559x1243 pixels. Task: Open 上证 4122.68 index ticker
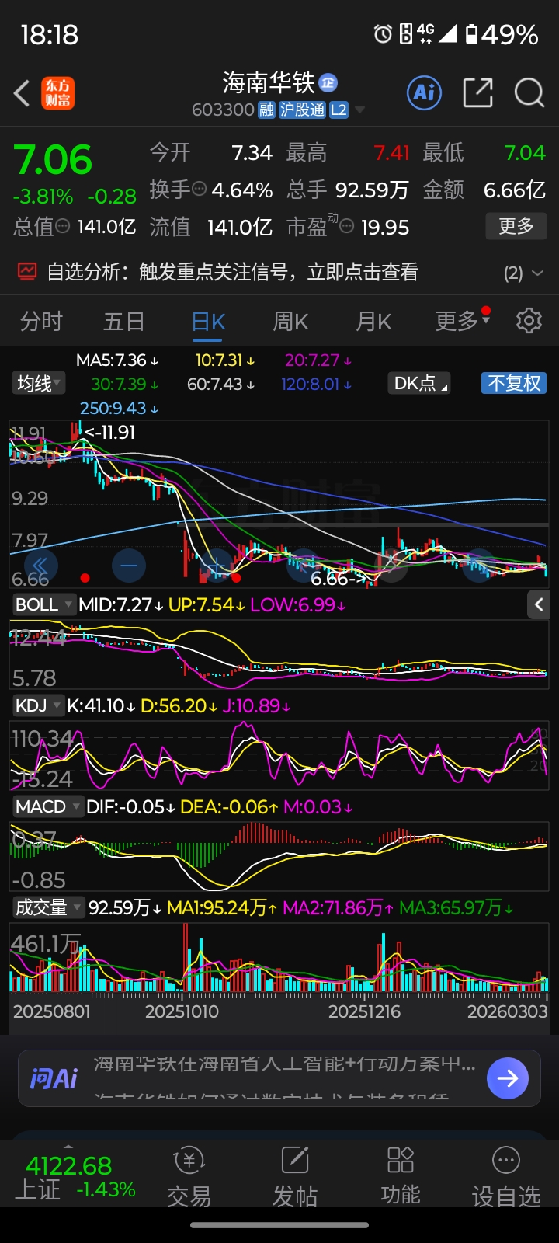75,1177
